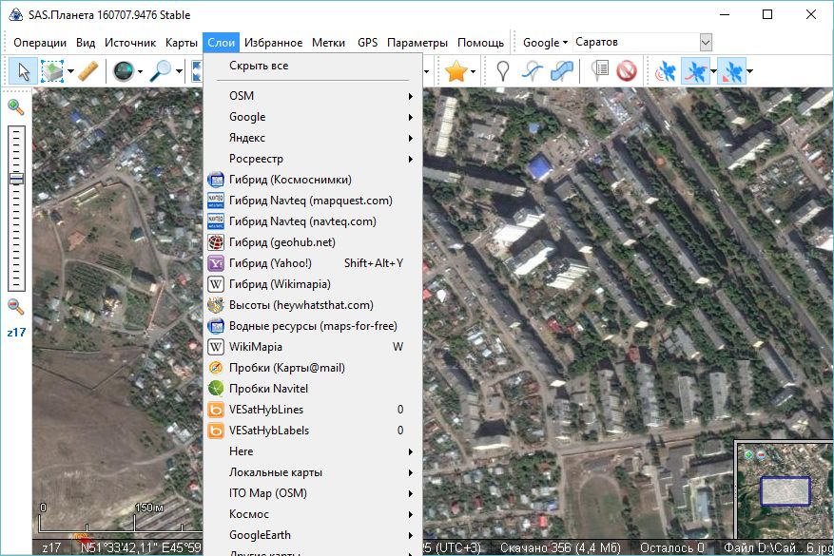Click the zoom out magnifier
This screenshot has height=556, width=834.
click(16, 307)
